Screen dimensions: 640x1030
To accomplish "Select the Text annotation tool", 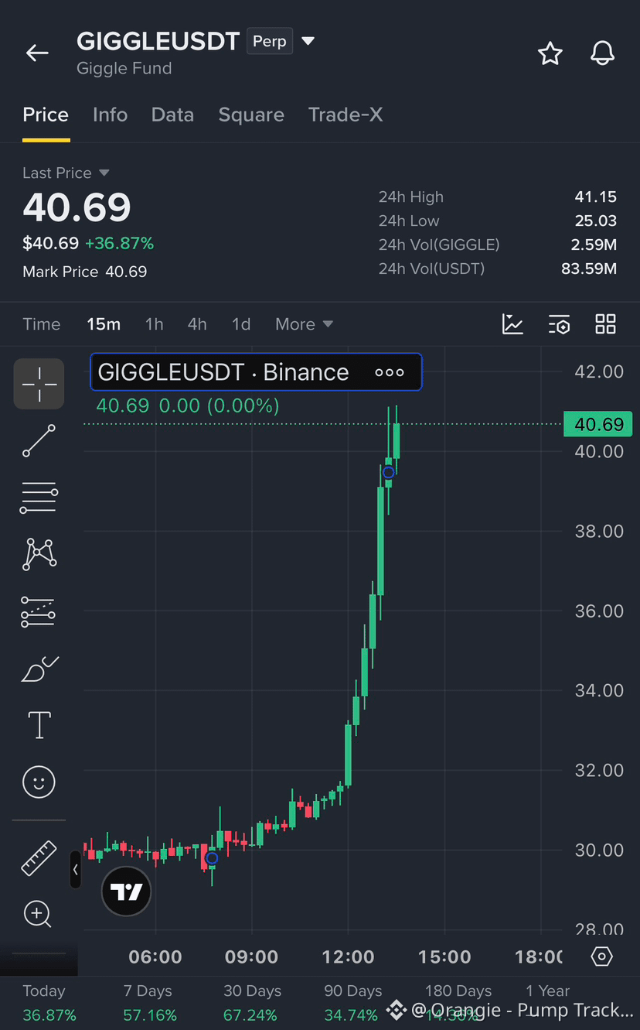I will coord(39,725).
